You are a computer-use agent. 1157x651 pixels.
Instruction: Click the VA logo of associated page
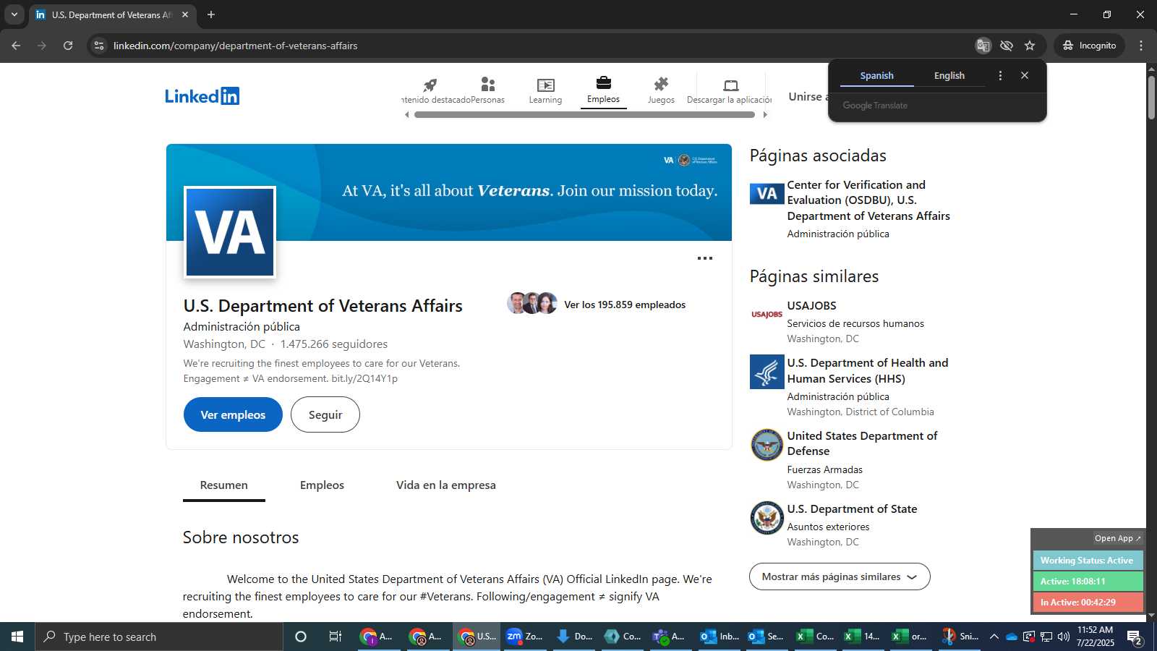click(x=767, y=193)
